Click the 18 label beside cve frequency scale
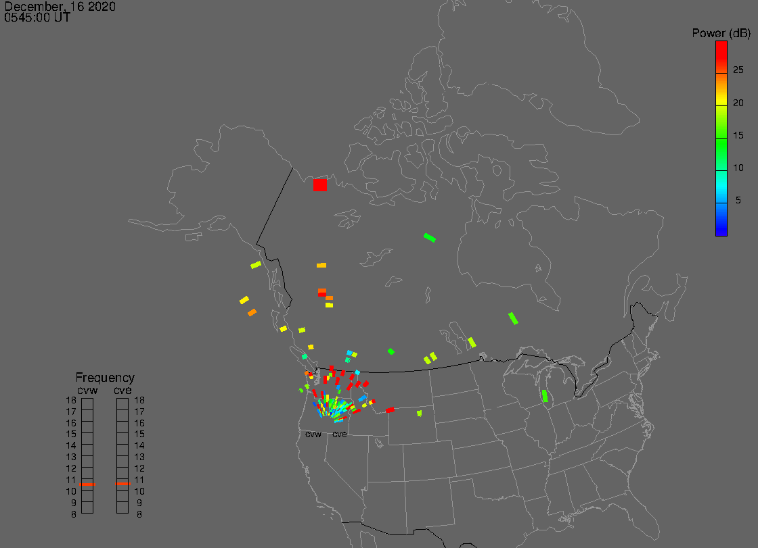758x548 pixels. 139,400
